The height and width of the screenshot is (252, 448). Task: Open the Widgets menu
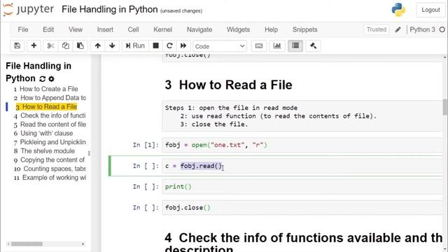pyautogui.click(x=238, y=29)
